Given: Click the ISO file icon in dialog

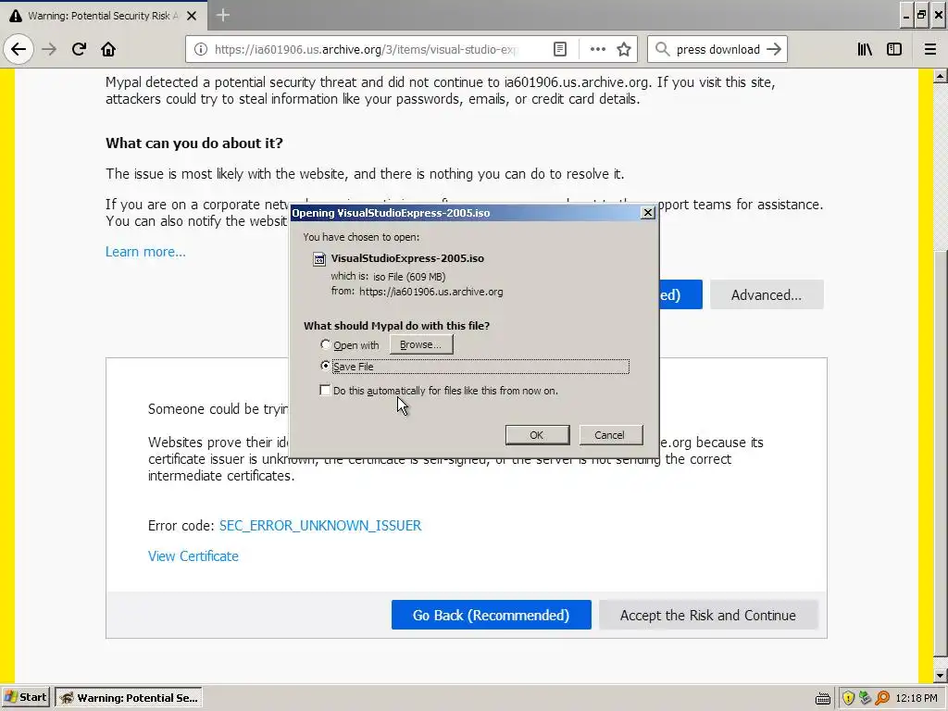Looking at the screenshot, I should pos(318,259).
